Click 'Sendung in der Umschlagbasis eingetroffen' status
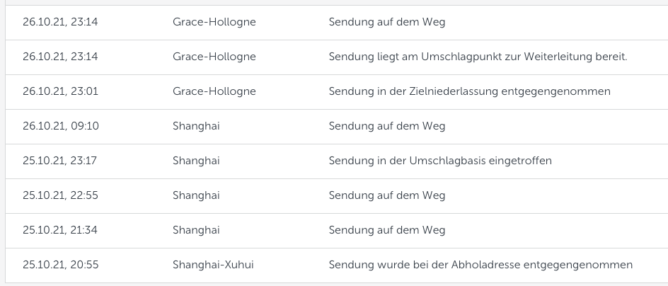 [x=439, y=161]
